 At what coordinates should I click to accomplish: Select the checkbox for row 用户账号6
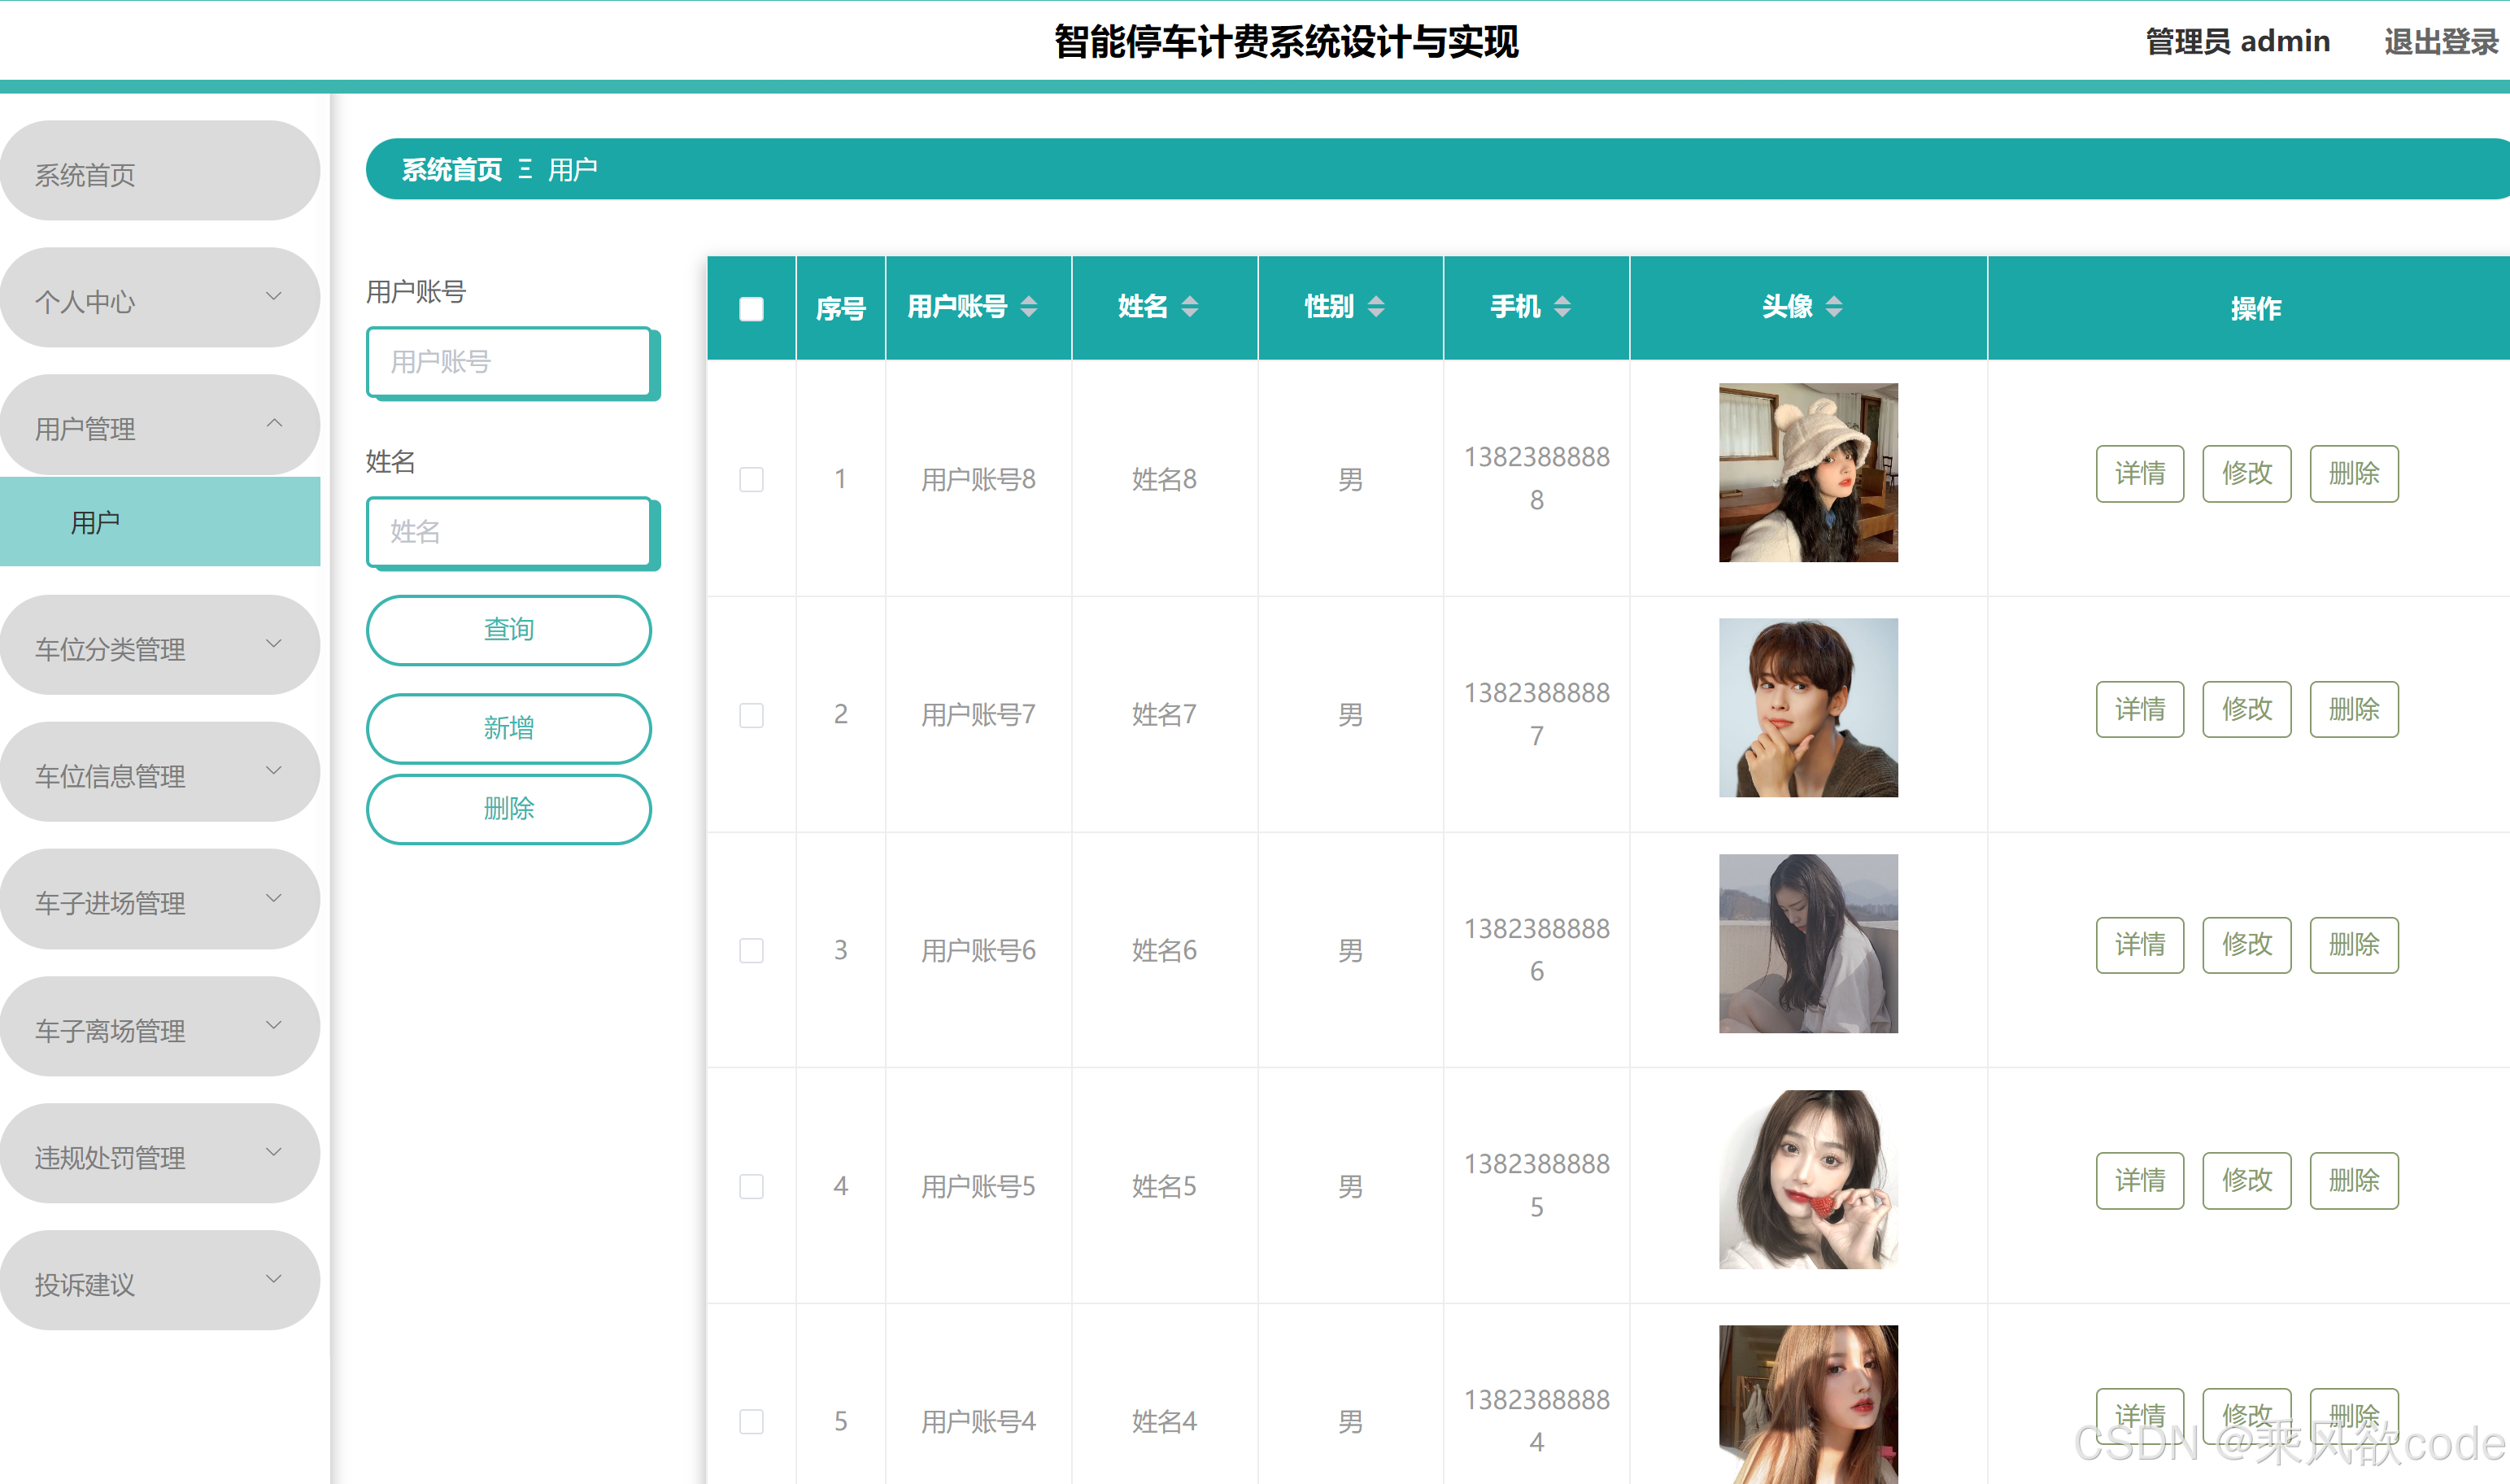click(751, 950)
